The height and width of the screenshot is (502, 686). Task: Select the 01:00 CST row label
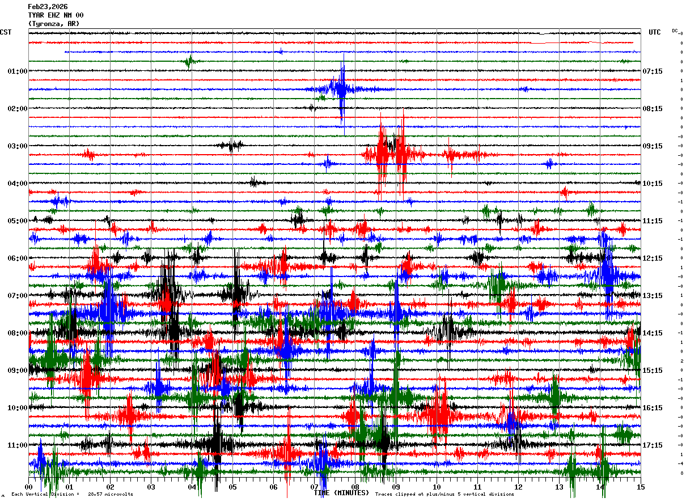coord(18,71)
